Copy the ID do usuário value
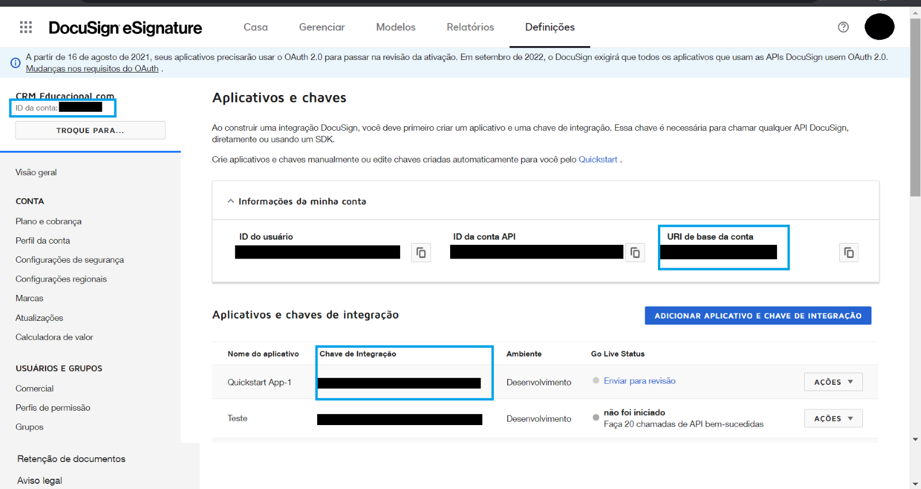The width and height of the screenshot is (921, 489). tap(421, 253)
